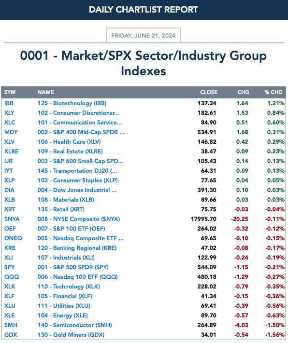
Task: Open the Transportation DJ20 chart link
Action: 77,171
